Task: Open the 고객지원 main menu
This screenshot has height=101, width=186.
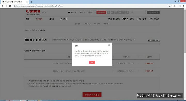Action: [x=39, y=19]
